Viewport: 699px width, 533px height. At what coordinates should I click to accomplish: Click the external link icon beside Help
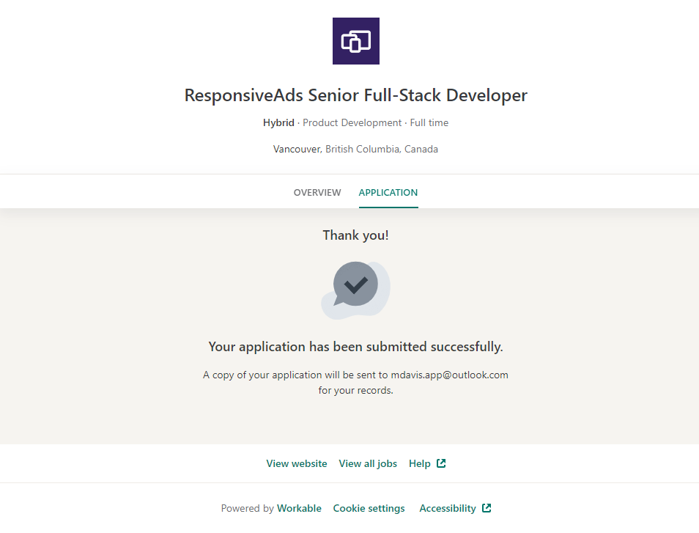(x=441, y=463)
